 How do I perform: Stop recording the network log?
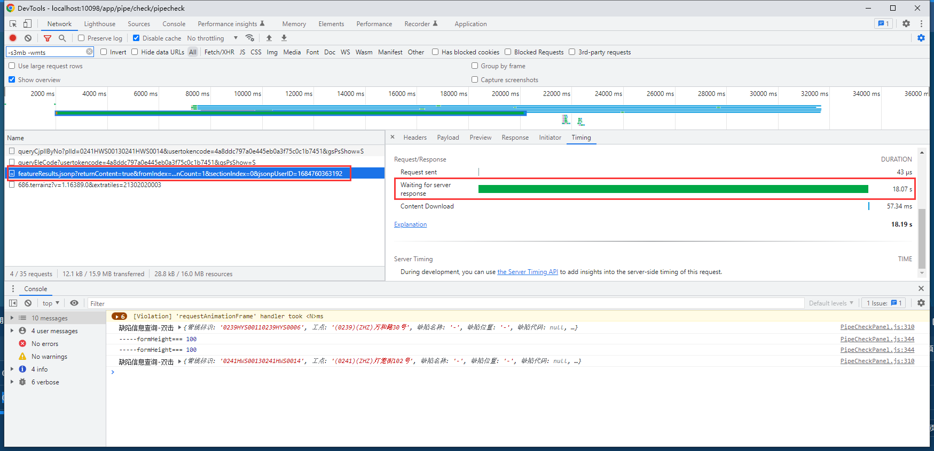(x=13, y=38)
